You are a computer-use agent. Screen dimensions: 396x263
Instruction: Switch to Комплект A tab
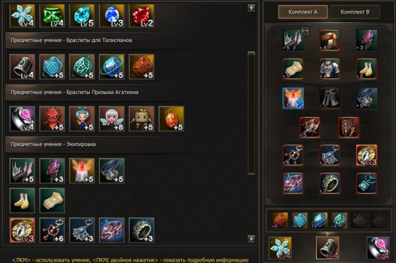coord(303,12)
